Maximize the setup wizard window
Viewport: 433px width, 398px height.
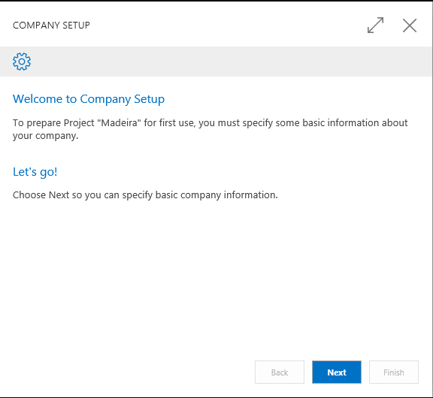tap(375, 26)
